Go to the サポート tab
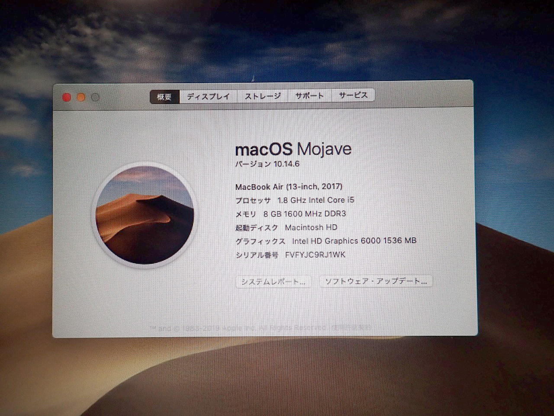The image size is (554, 416). 309,96
